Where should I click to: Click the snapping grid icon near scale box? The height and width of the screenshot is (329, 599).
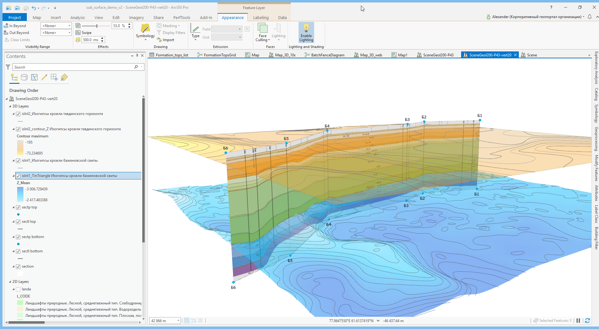click(x=201, y=321)
